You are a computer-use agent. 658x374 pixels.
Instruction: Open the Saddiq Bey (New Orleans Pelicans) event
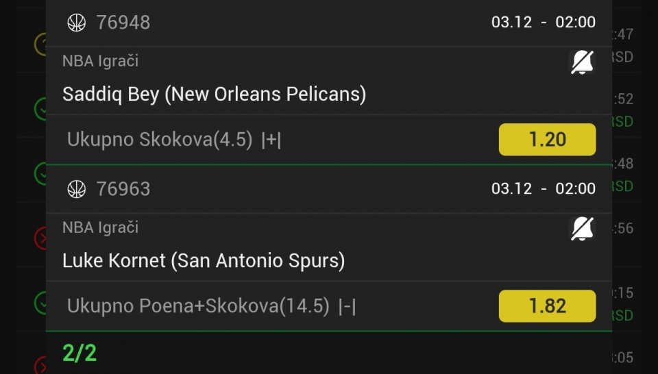(214, 94)
